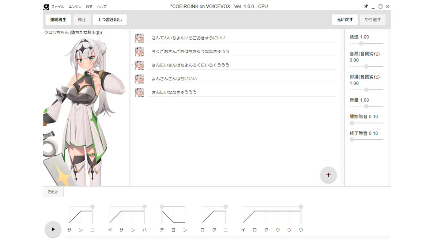434x244 pixels.
Task: Click character icon beside ろくごおさんごおはちきゅうななきゅううう
Action: (x=140, y=52)
